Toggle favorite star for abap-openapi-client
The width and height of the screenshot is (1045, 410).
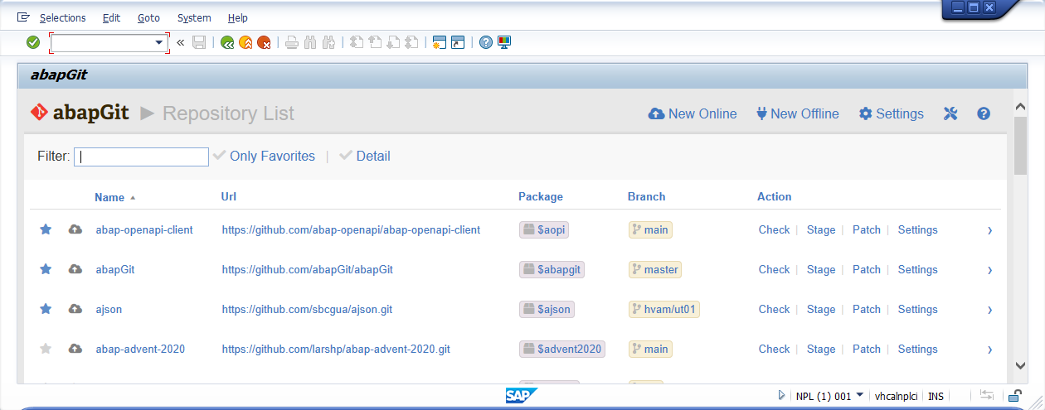46,229
